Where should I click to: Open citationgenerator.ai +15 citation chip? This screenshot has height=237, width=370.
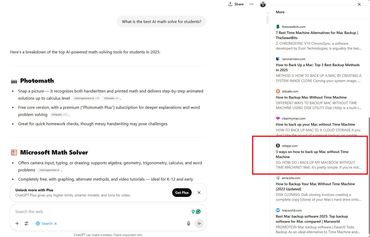pos(86,98)
